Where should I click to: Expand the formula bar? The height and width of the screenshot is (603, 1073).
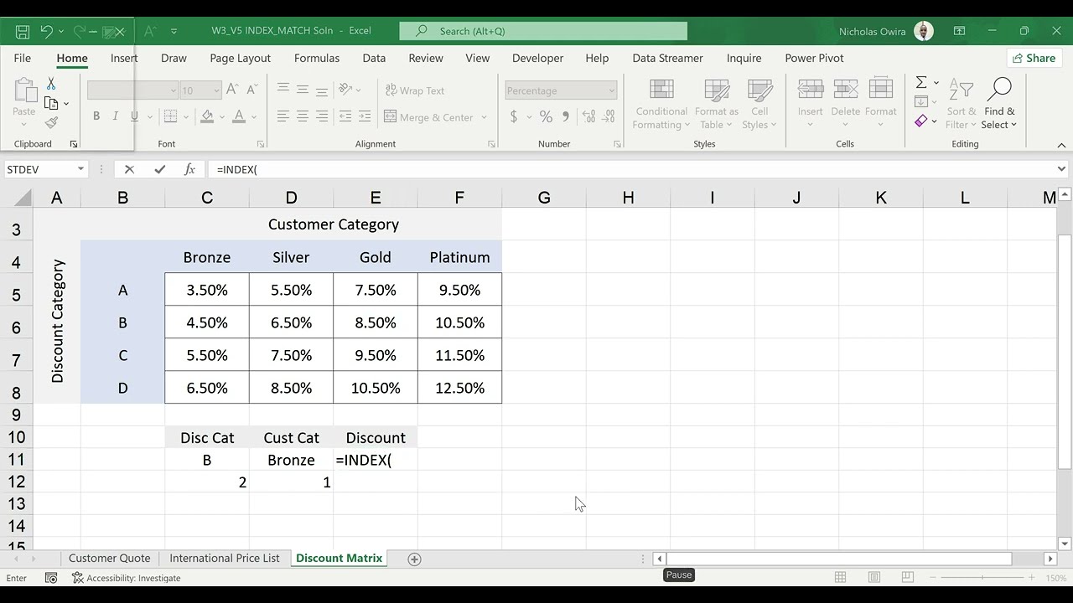click(x=1061, y=169)
